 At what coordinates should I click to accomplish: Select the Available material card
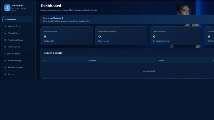67,36
